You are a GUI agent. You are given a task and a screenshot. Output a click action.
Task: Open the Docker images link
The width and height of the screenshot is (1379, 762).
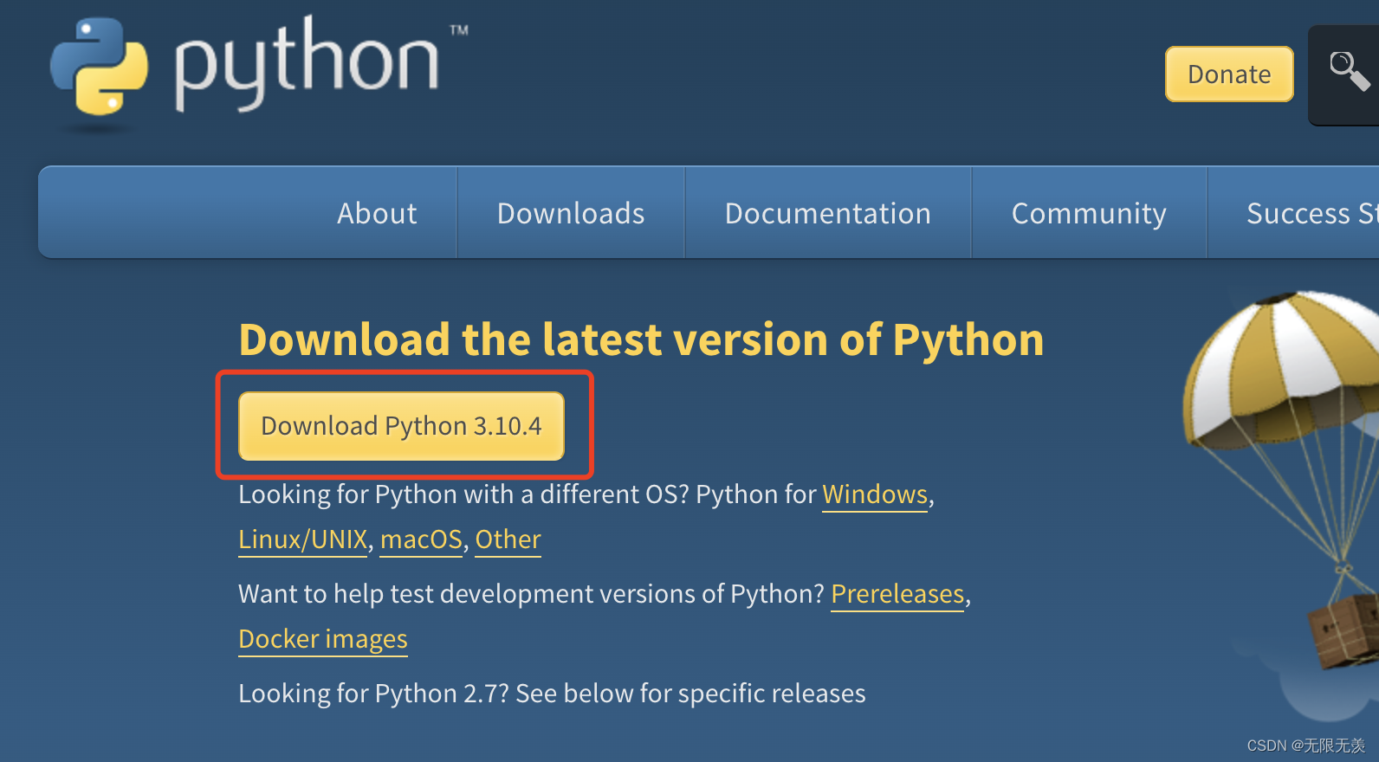(323, 639)
